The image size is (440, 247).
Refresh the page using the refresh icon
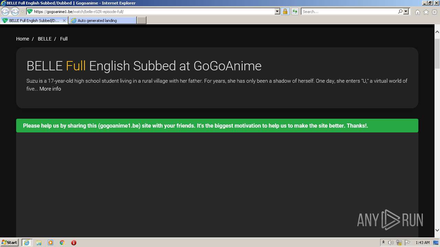tap(295, 11)
